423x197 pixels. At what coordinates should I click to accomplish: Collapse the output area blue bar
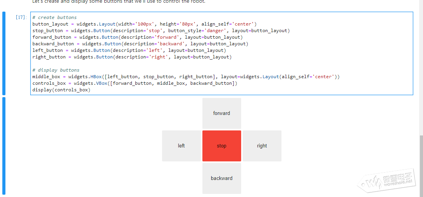tap(4, 146)
